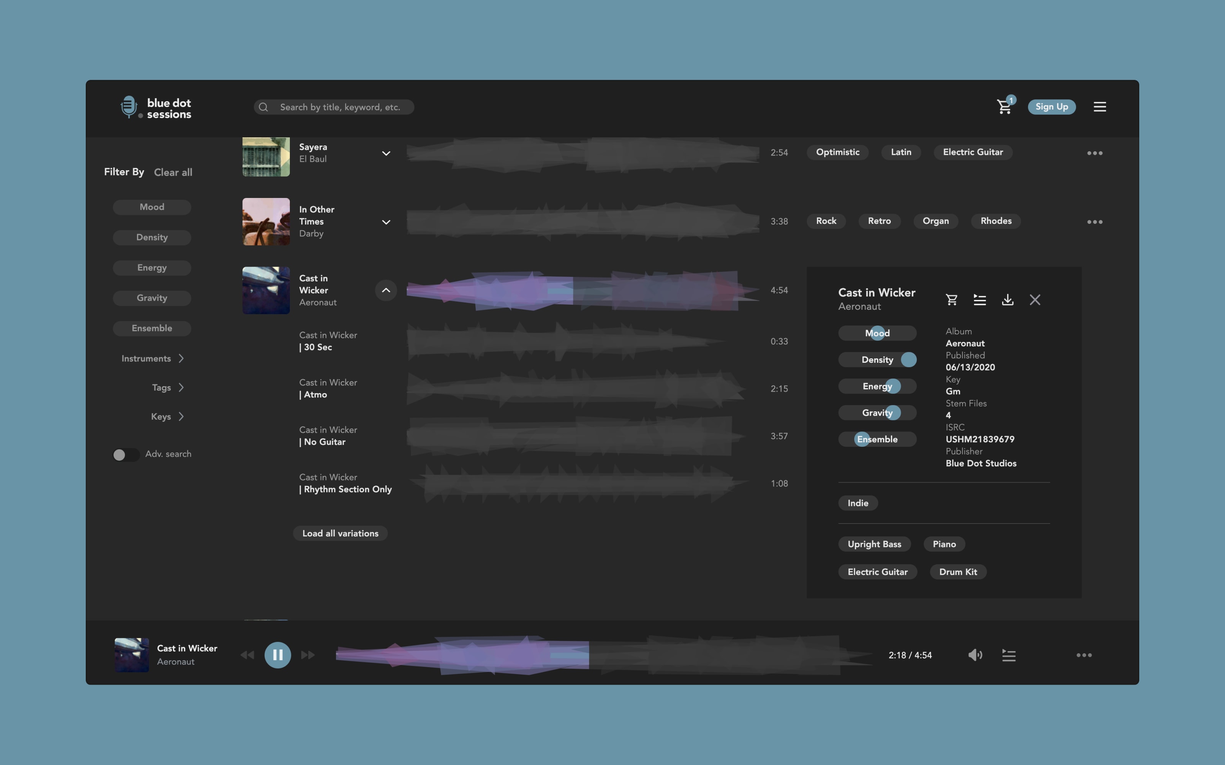The image size is (1225, 765).
Task: Select the Latin tag
Action: point(900,152)
